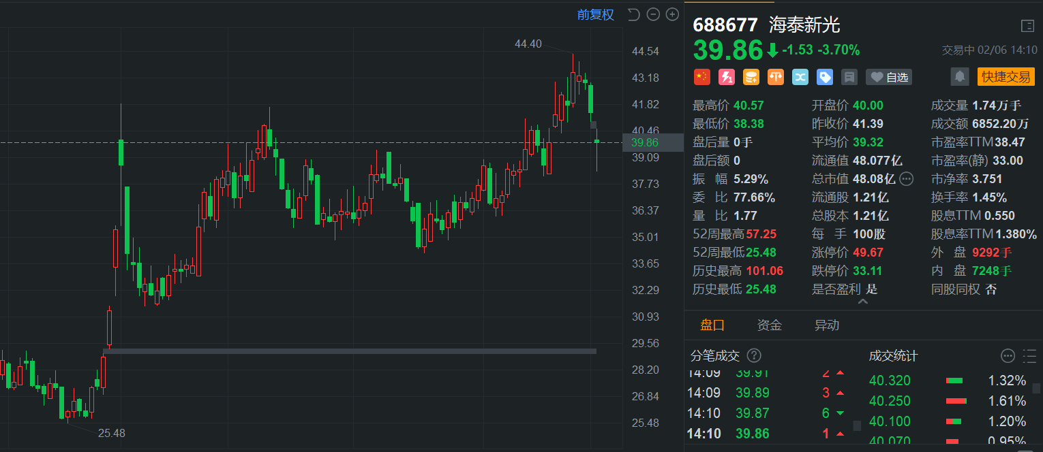
Task: Open 成交统计 more options ellipsis
Action: [1008, 355]
